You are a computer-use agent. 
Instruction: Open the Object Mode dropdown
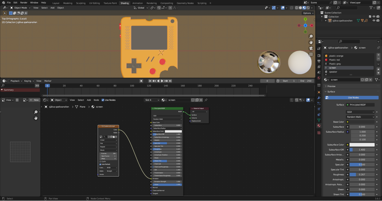(20, 8)
